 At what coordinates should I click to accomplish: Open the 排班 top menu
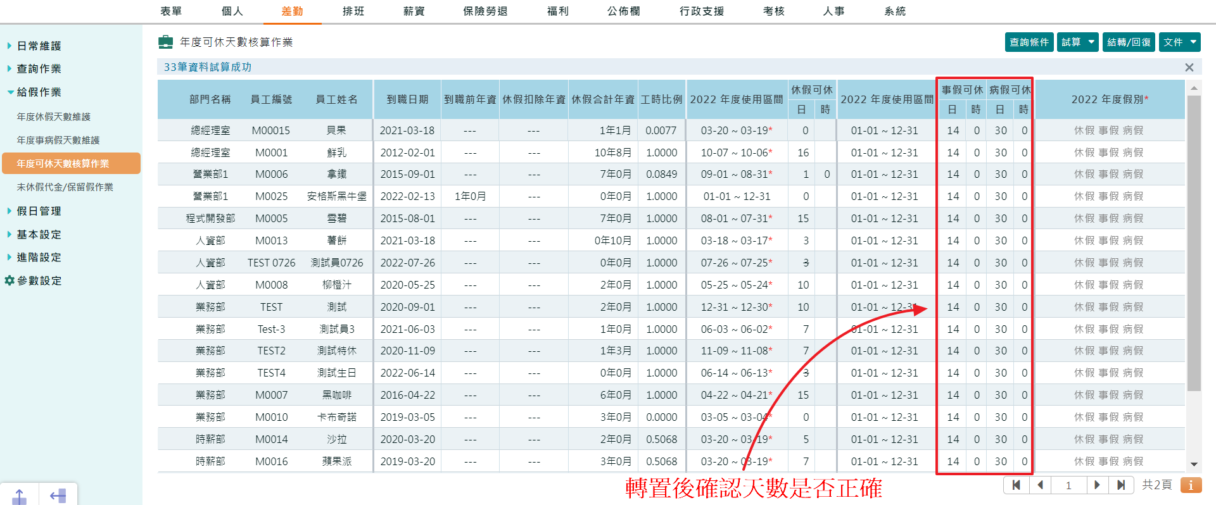click(353, 11)
